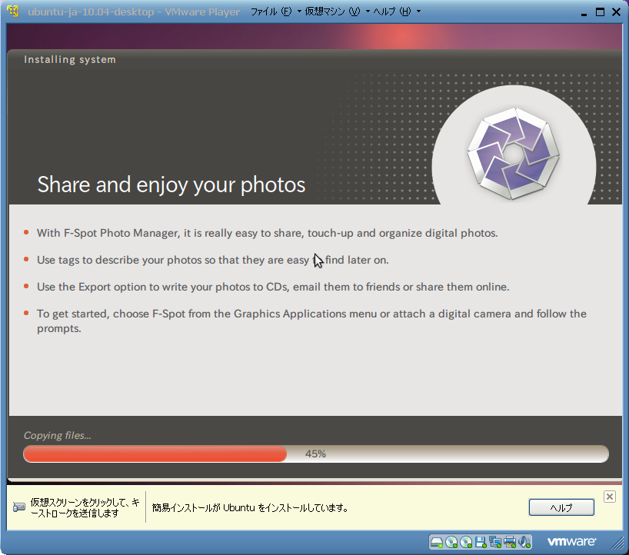Open the ヘルプ (H) menu in title bar
The height and width of the screenshot is (555, 629).
pos(397,12)
